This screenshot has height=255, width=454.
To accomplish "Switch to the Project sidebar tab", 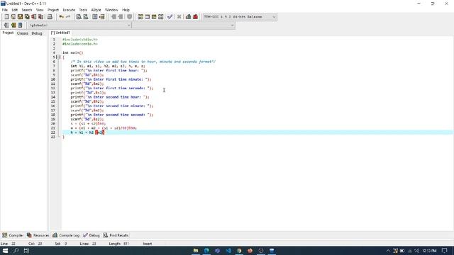I will (8, 33).
